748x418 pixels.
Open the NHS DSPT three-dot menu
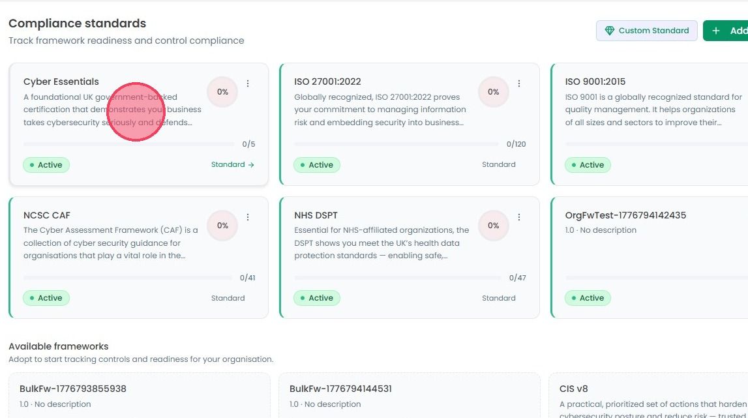[x=519, y=217]
